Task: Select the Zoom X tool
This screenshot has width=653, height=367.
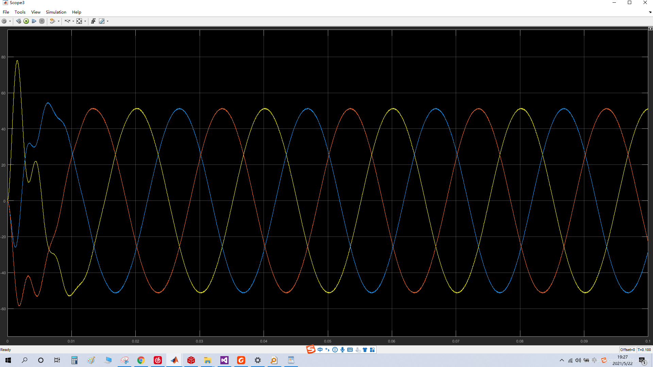Action: point(67,21)
